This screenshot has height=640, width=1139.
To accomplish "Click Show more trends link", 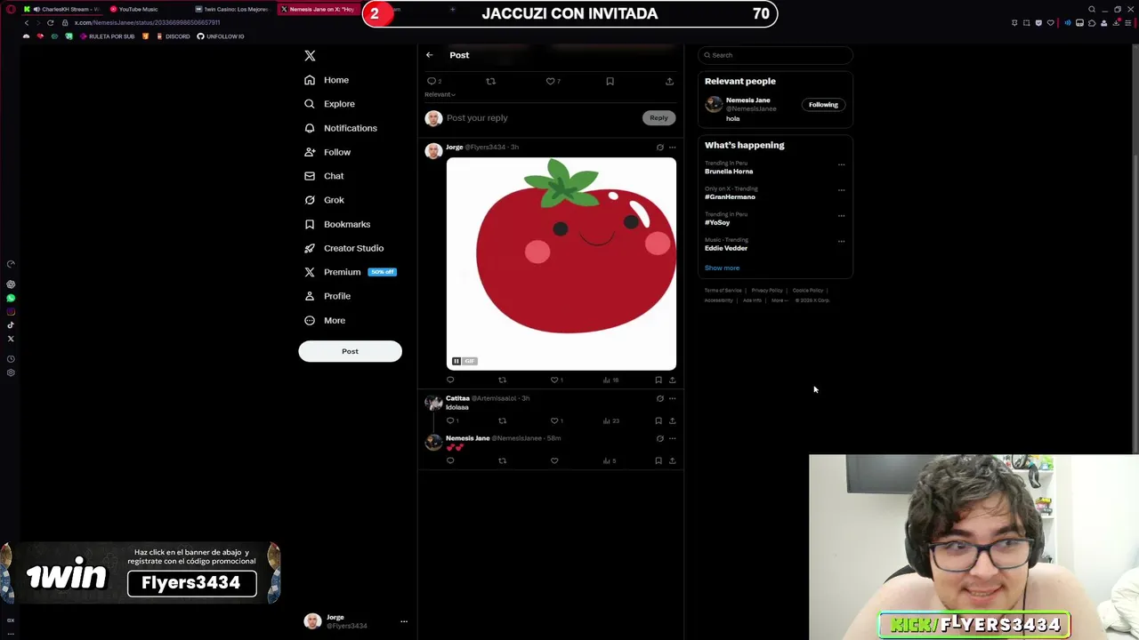I will tap(722, 268).
